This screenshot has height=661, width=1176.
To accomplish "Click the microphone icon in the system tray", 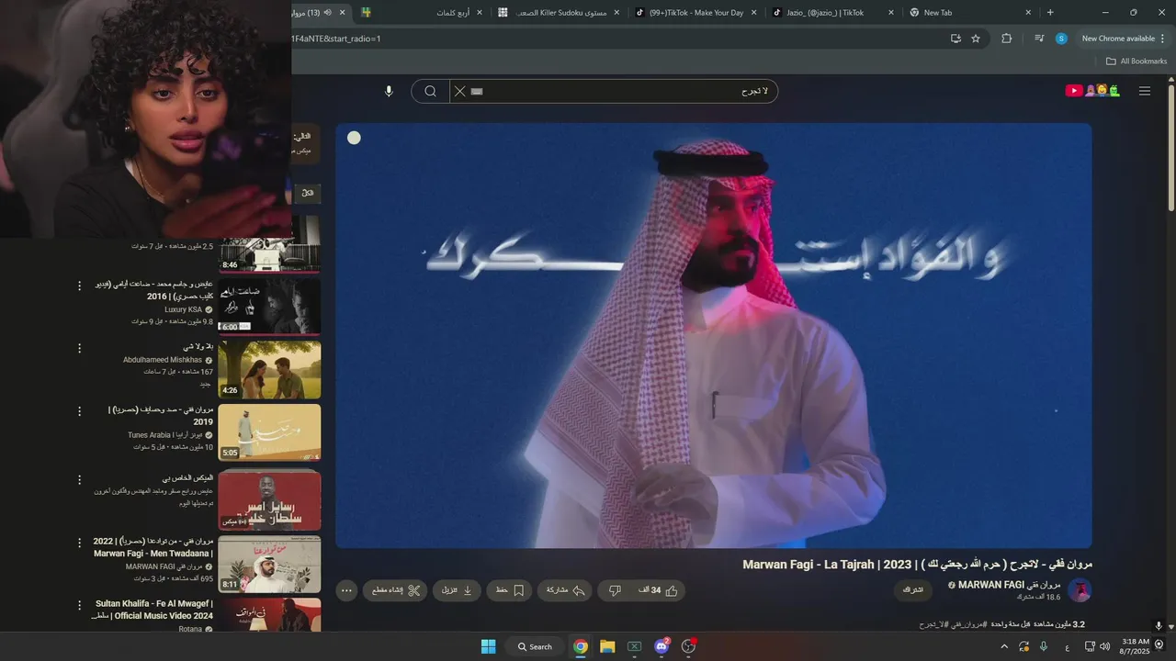I will pyautogui.click(x=1044, y=646).
